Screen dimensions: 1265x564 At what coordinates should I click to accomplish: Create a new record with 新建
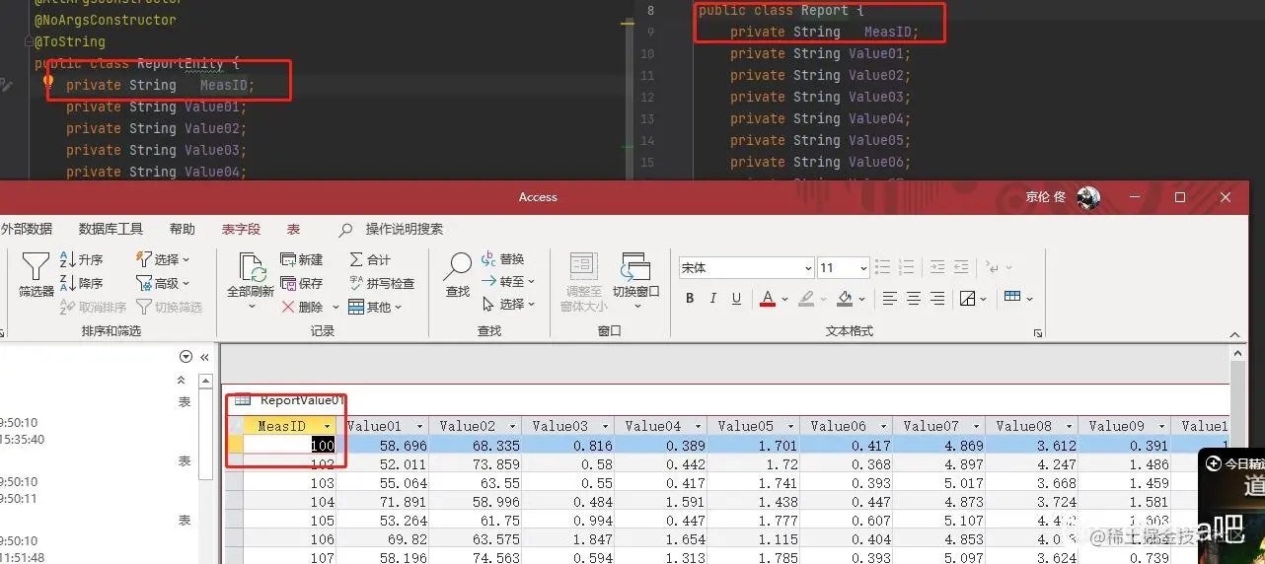tap(302, 259)
